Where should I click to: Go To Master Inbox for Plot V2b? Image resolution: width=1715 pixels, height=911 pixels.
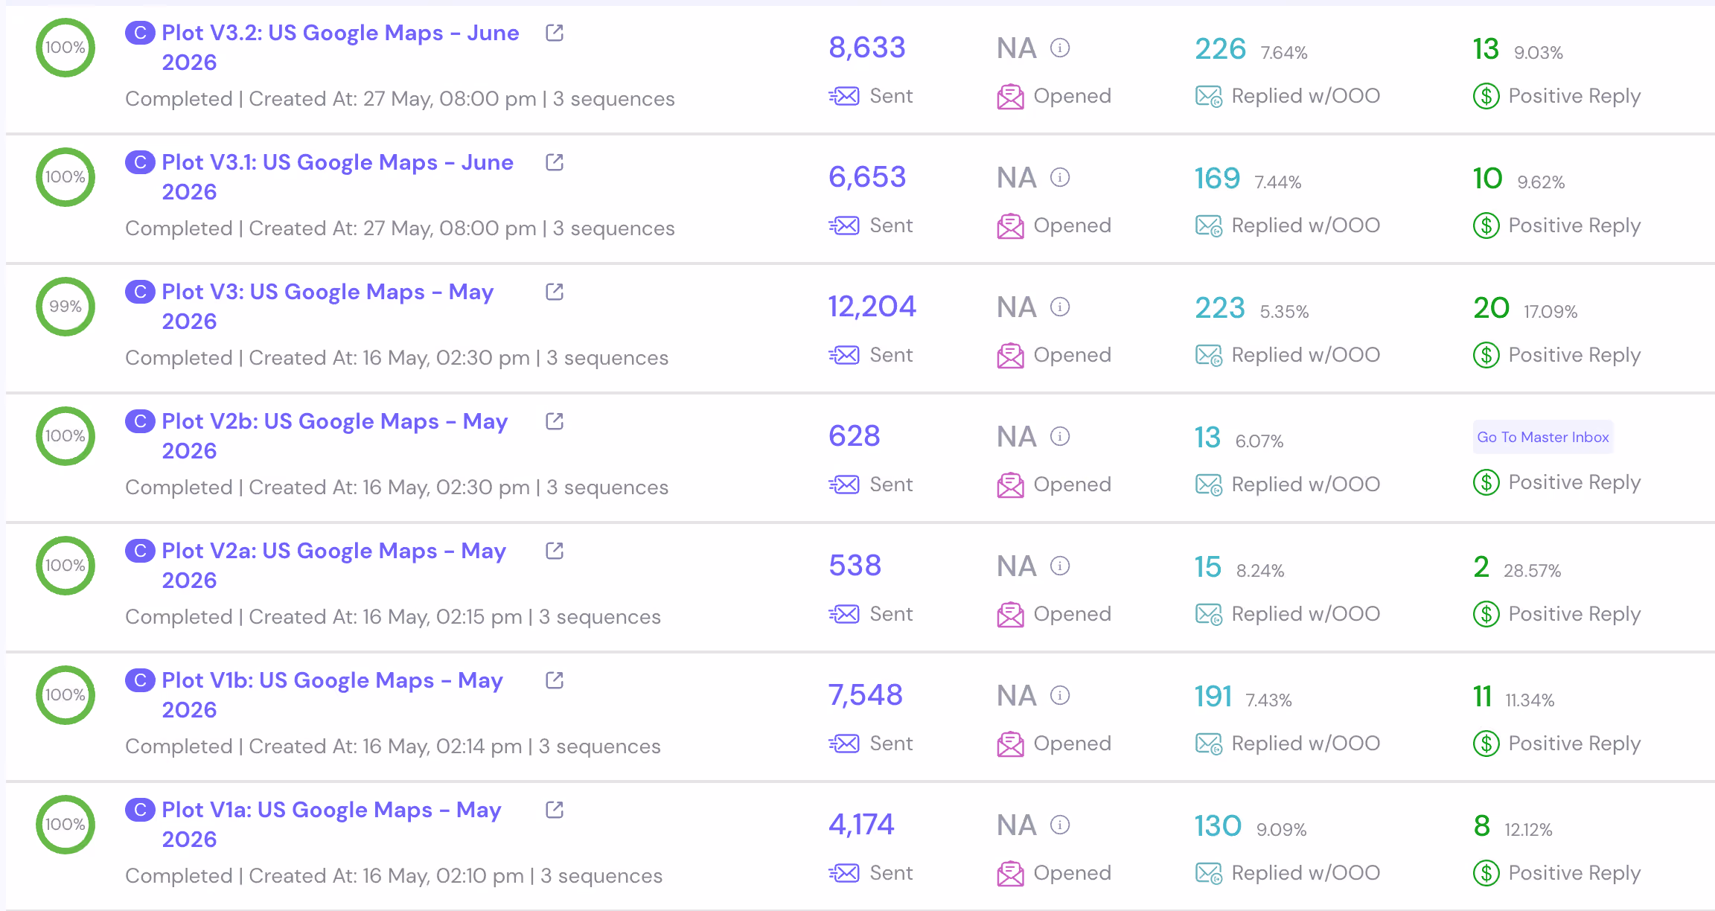[1543, 437]
